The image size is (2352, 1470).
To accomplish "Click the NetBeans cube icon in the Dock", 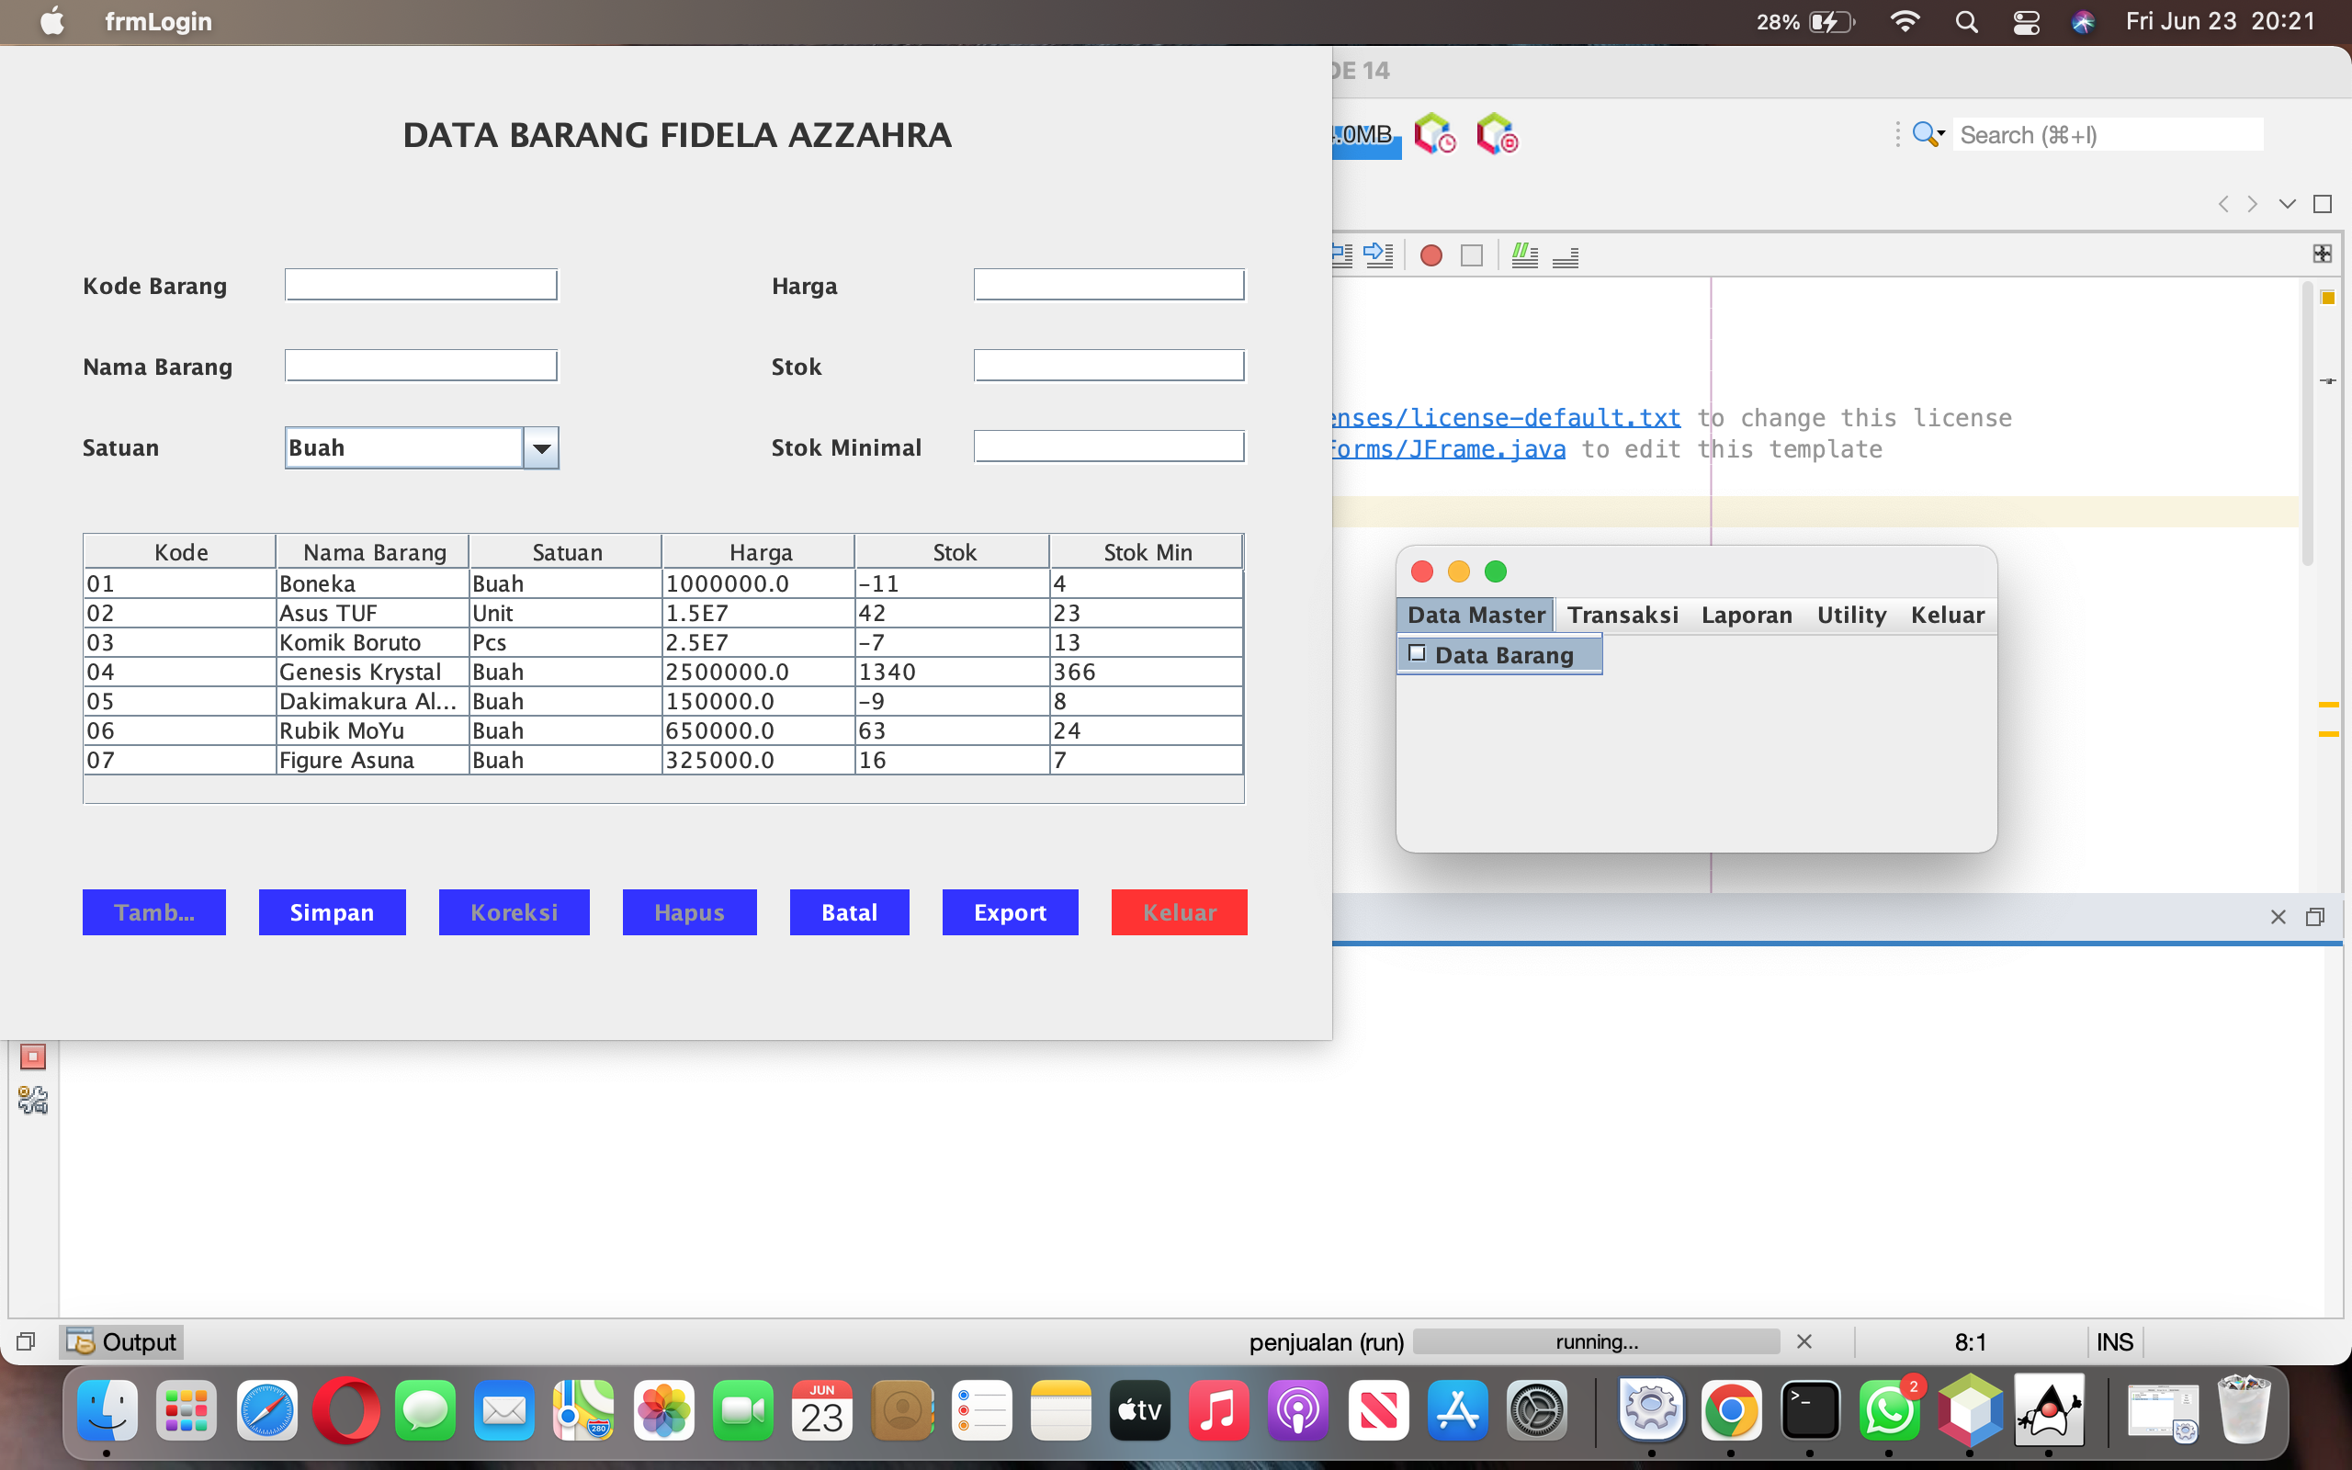I will pyautogui.click(x=1972, y=1409).
